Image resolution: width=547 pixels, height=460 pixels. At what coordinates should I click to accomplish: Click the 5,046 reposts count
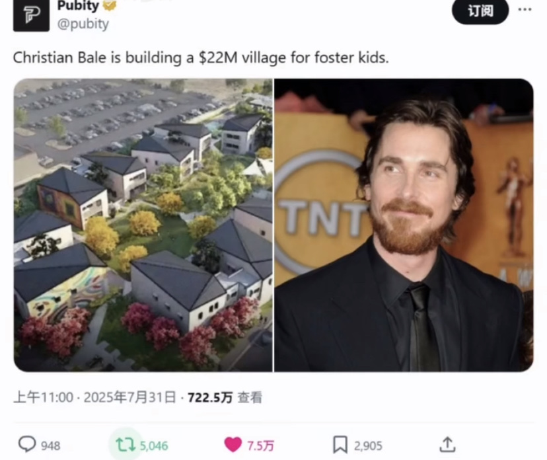pos(154,445)
